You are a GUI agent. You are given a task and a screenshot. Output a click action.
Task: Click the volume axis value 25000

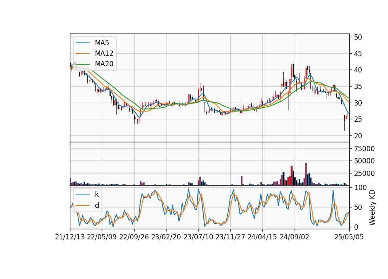pos(364,173)
